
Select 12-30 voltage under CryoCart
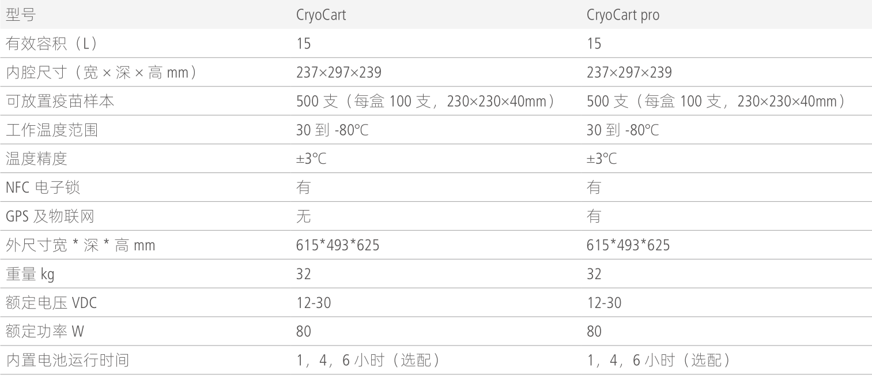pyautogui.click(x=314, y=303)
